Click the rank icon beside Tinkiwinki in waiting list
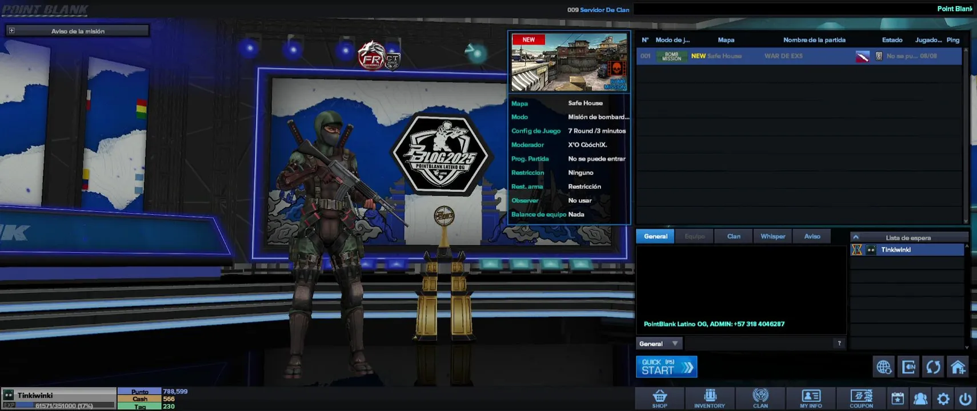The height and width of the screenshot is (411, 977). coord(857,249)
